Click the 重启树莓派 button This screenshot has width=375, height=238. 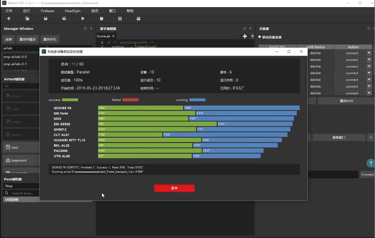tap(27, 39)
